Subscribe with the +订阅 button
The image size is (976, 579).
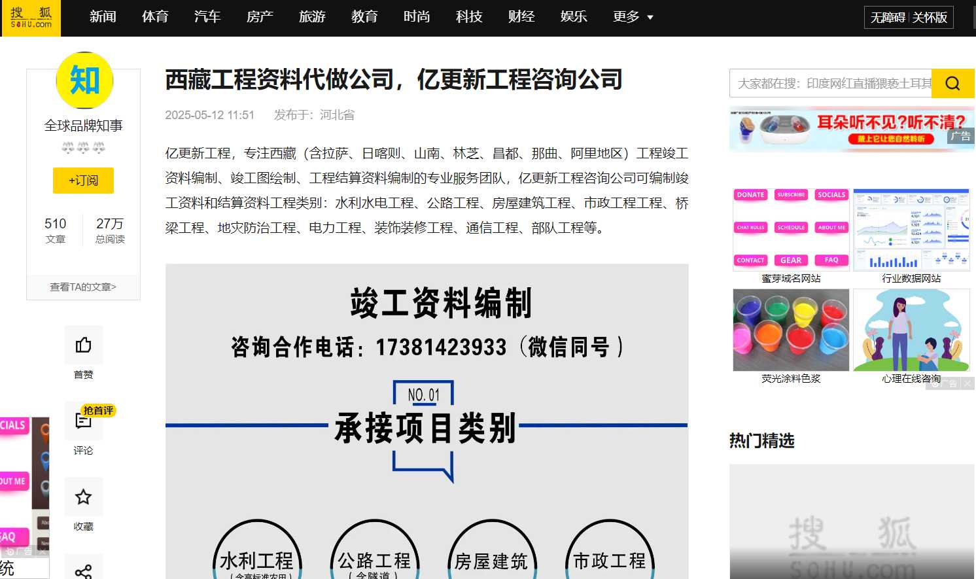83,181
